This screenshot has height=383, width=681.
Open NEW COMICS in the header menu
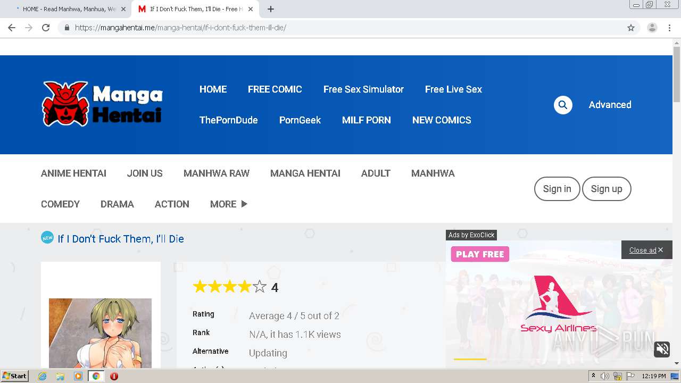(442, 120)
